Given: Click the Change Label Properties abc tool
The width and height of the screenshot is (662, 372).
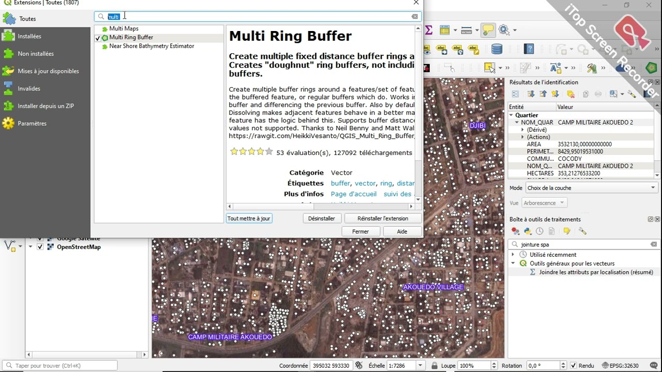Looking at the screenshot, I should click(x=473, y=50).
